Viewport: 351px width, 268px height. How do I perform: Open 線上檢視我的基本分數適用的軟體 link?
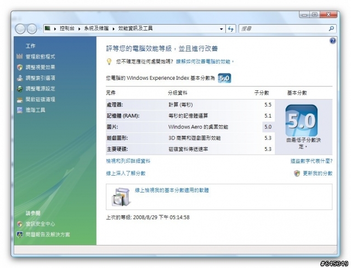pyautogui.click(x=172, y=190)
